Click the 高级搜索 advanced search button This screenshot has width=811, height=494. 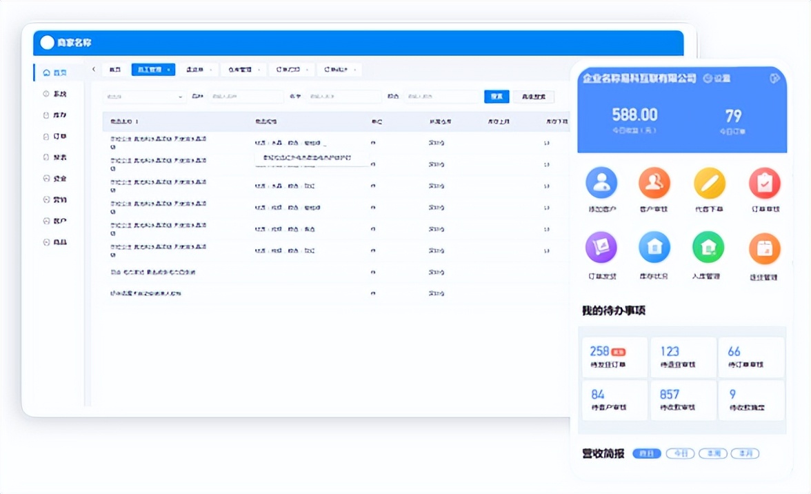(x=533, y=96)
